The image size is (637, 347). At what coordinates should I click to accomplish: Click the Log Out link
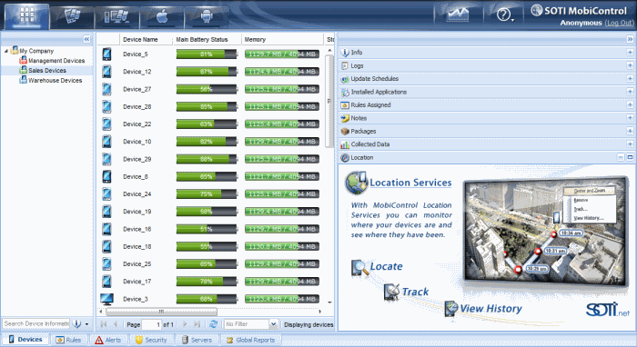tap(619, 23)
